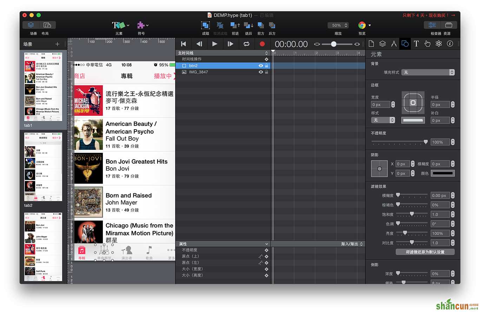
Task: Open the Document inspector tab (page icon)
Action: point(371,44)
